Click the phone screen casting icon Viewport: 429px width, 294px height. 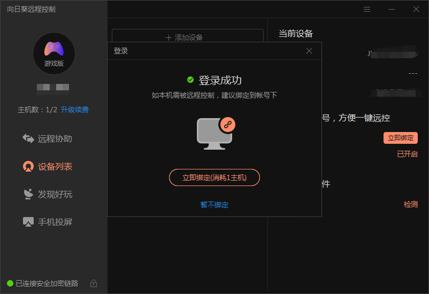pos(28,222)
